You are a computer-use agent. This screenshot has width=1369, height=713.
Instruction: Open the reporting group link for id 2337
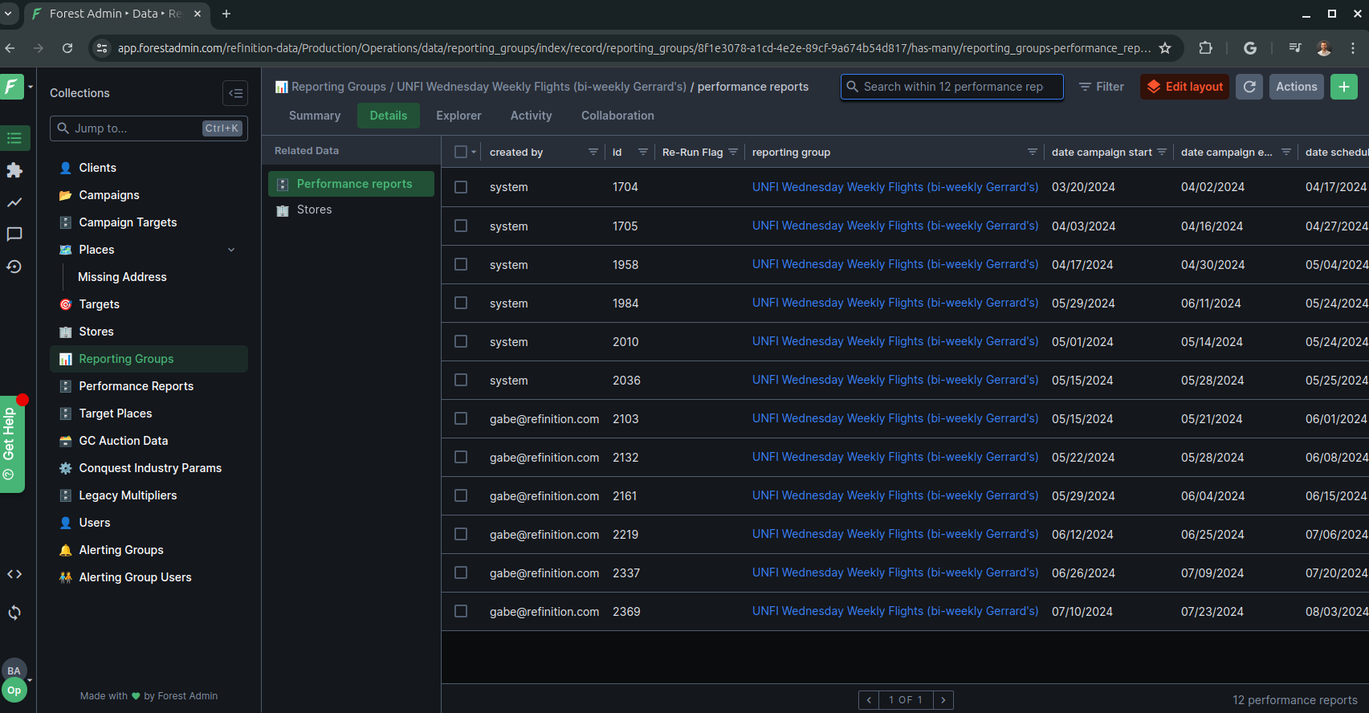point(895,572)
